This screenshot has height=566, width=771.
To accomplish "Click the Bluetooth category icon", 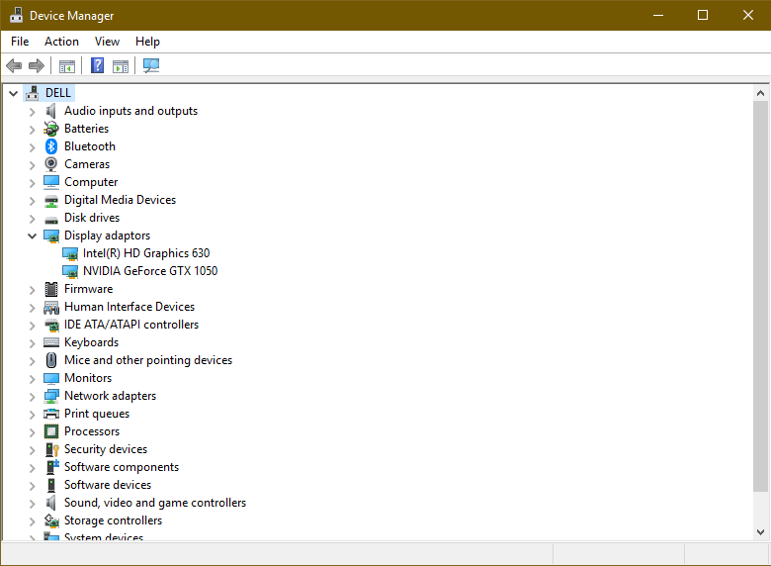I will (x=51, y=146).
